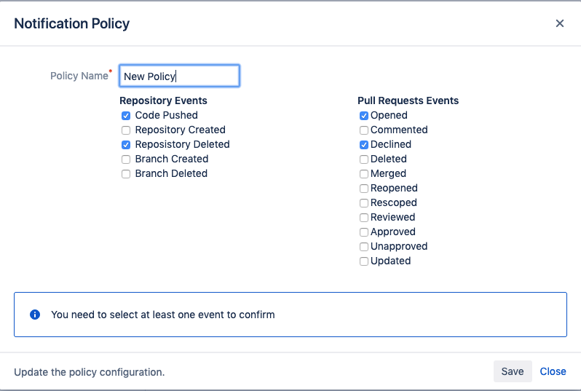
Task: Enable Branch Deleted event notification
Action: [x=126, y=174]
